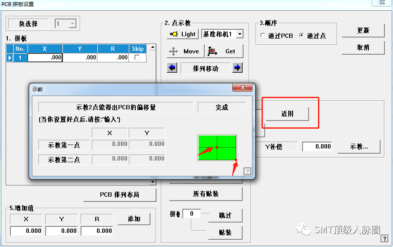The width and height of the screenshot is (393, 247).
Task: Click the right blue arrow for array move
Action: click(x=237, y=68)
